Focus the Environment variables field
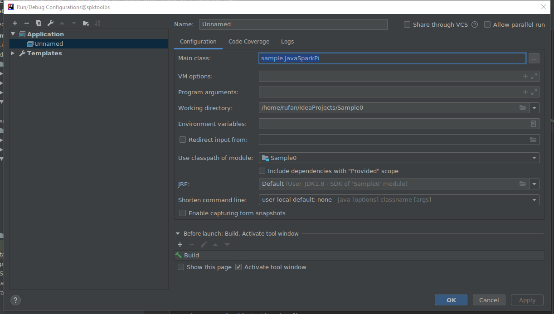This screenshot has width=554, height=314. [399, 124]
